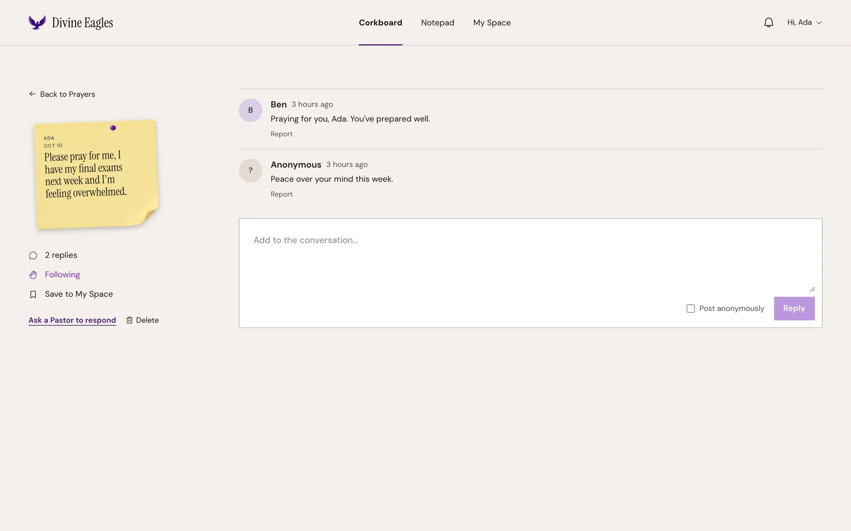Click the "Post anonymously" label text
Screen dimensions: 851x531
(732, 308)
